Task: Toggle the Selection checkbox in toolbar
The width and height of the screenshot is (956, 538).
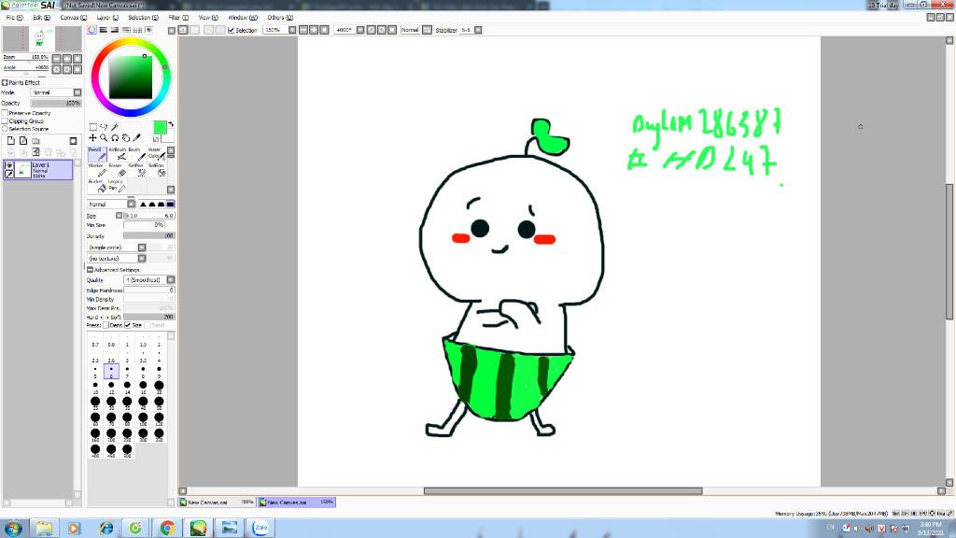Action: click(x=232, y=30)
